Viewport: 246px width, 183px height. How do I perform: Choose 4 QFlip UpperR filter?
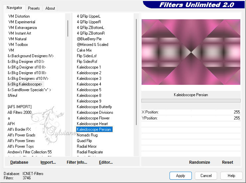pyautogui.click(x=89, y=22)
